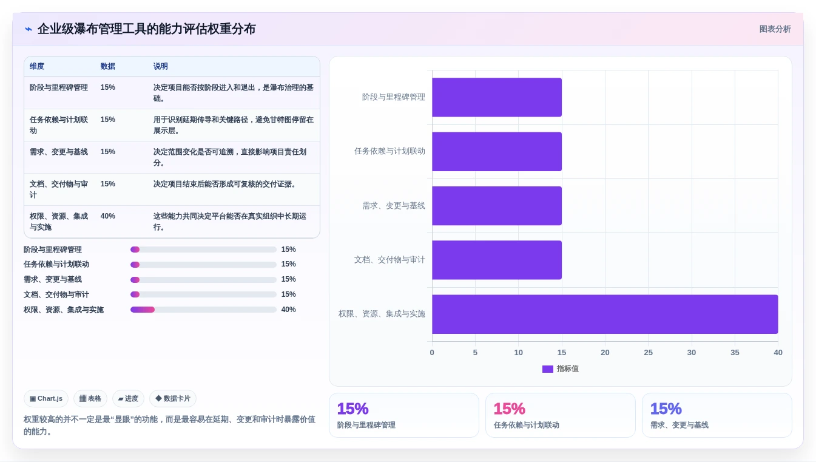This screenshot has width=816, height=462.
Task: Click the 40% value in the table
Action: tap(108, 216)
